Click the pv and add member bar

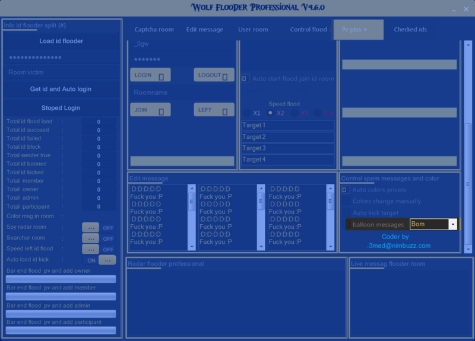tap(61, 296)
